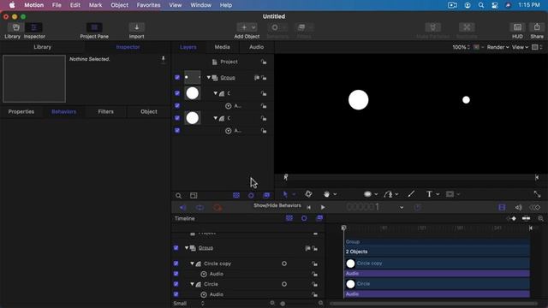Click the canvas mini-timeline playhead
This screenshot has width=548, height=308.
(285, 177)
